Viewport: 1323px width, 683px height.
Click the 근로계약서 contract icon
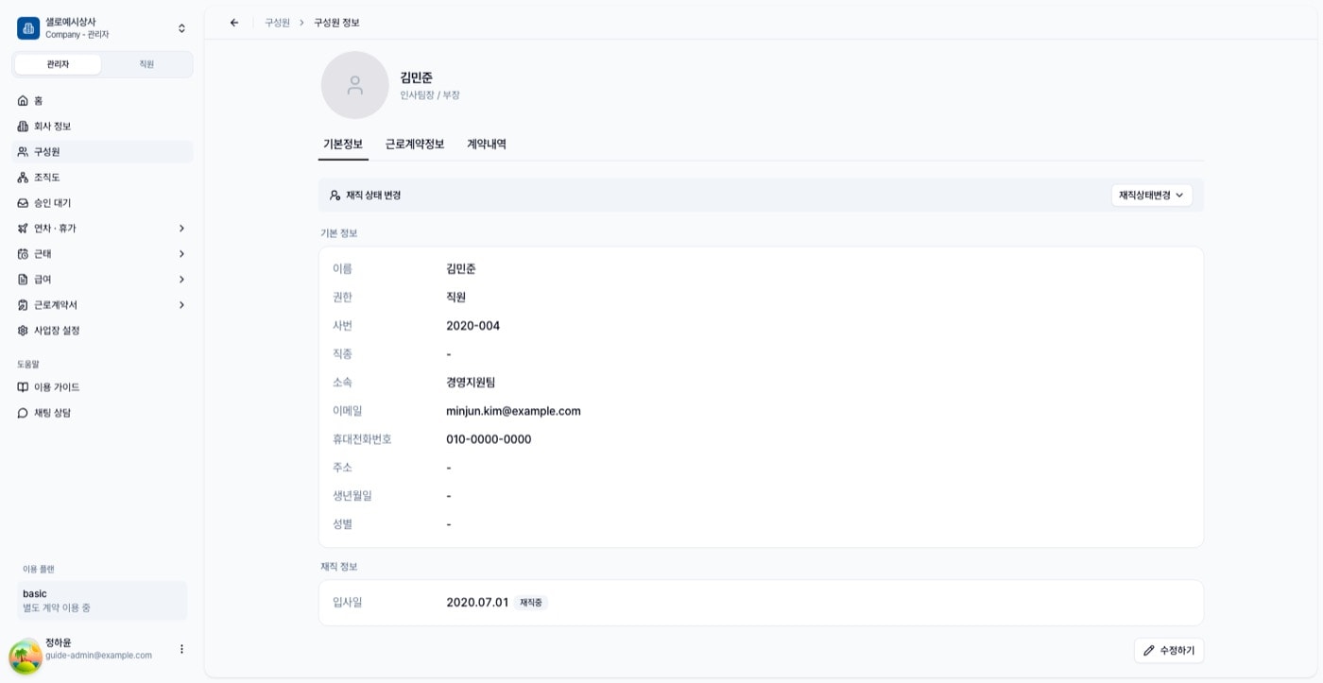click(23, 304)
